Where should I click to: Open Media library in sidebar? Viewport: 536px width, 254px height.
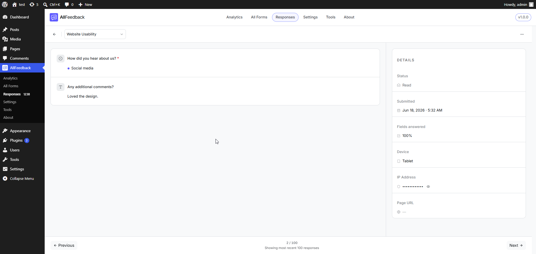tap(22, 39)
